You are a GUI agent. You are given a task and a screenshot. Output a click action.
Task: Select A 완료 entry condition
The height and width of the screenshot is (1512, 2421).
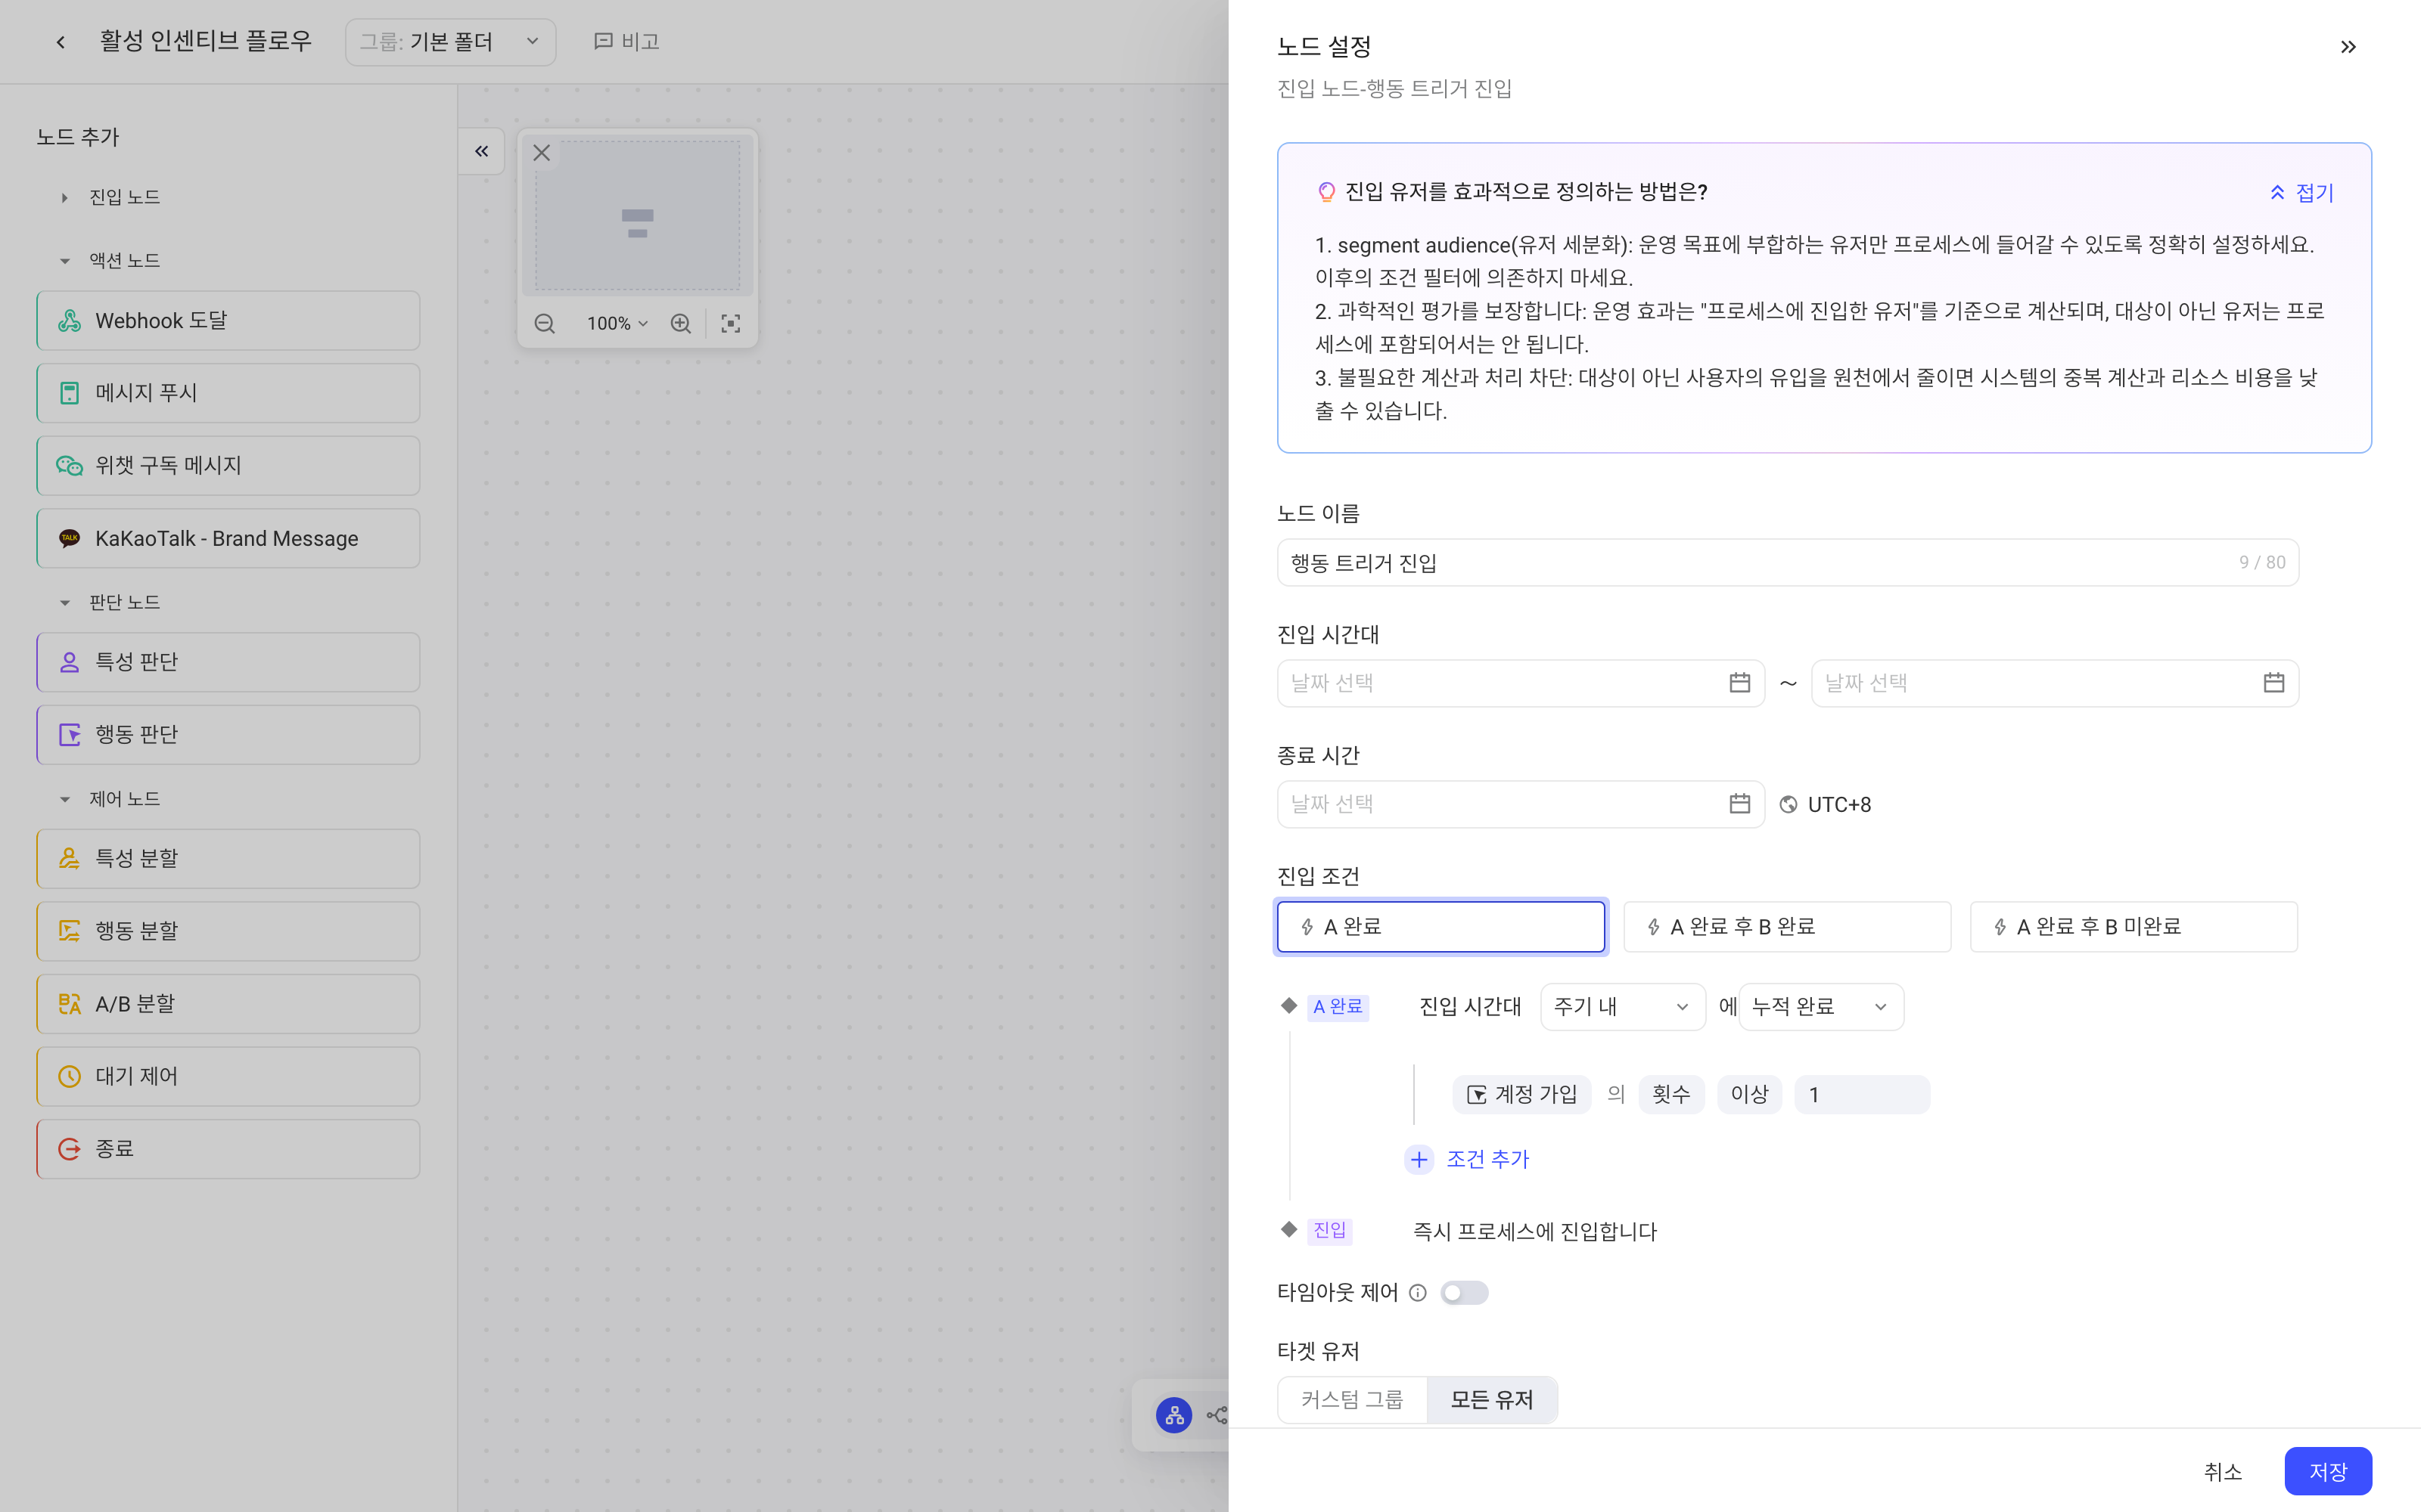coord(1440,927)
